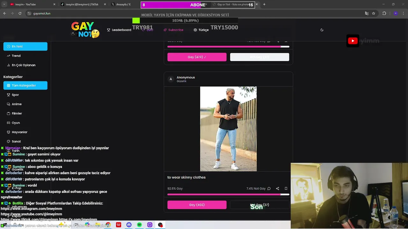
Task: Click the voted Gay (478) button
Action: (197, 57)
